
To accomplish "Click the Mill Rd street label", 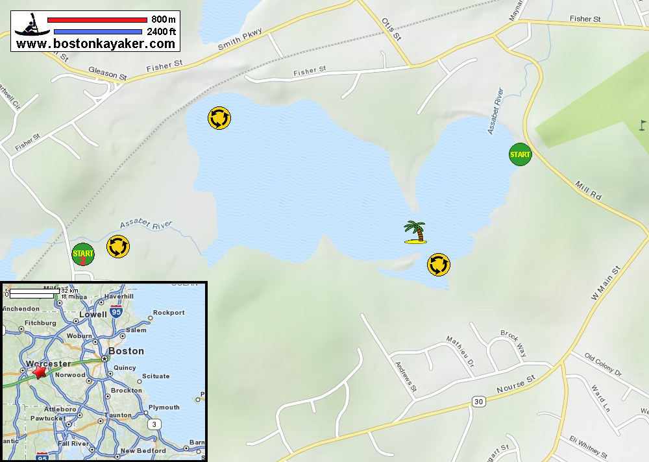I will click(588, 190).
